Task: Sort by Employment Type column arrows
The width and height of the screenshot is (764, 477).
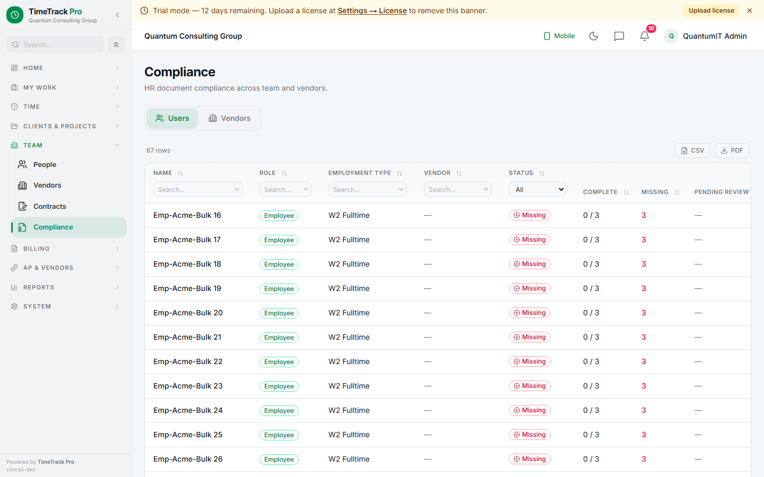Action: 400,173
